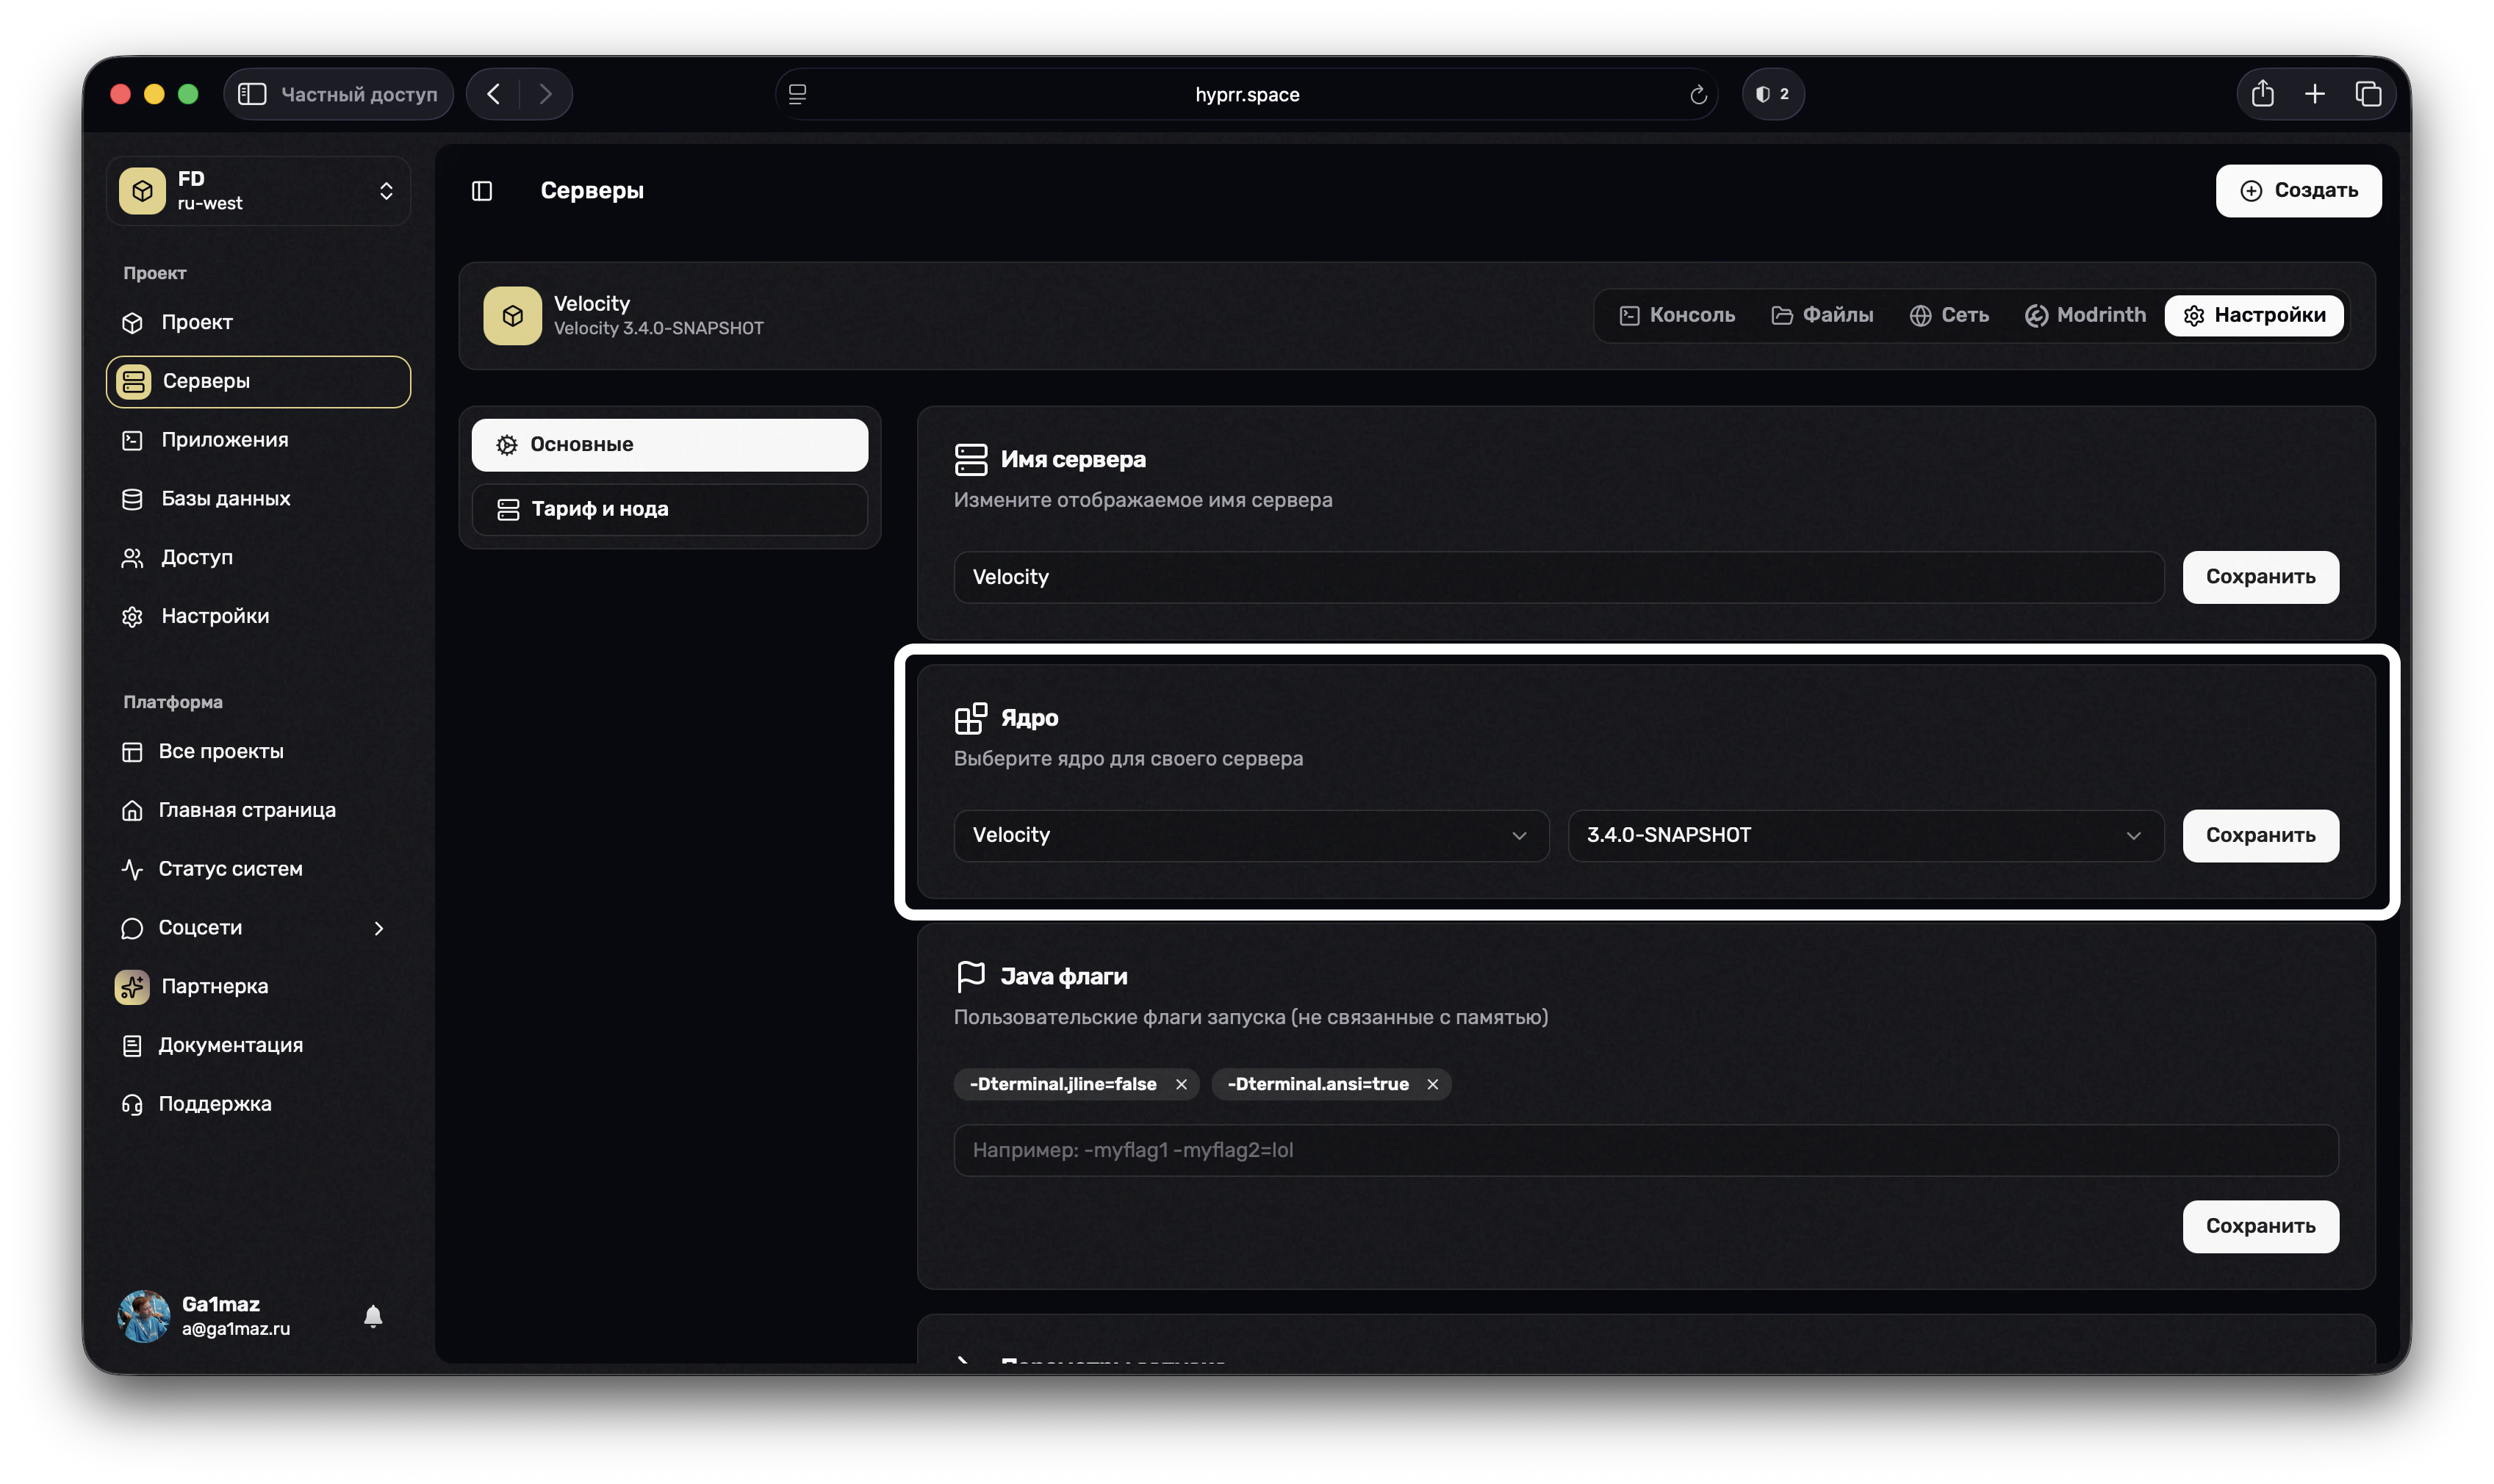Open Тариф и нода settings section
The height and width of the screenshot is (1484, 2494).
point(669,510)
